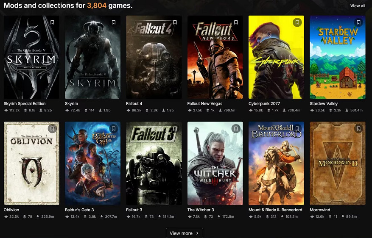372x238 pixels.
Task: Toggle the bookmark on the Cyberpunk 2077 tile
Action: click(297, 22)
